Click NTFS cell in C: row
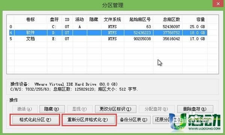 112,27
